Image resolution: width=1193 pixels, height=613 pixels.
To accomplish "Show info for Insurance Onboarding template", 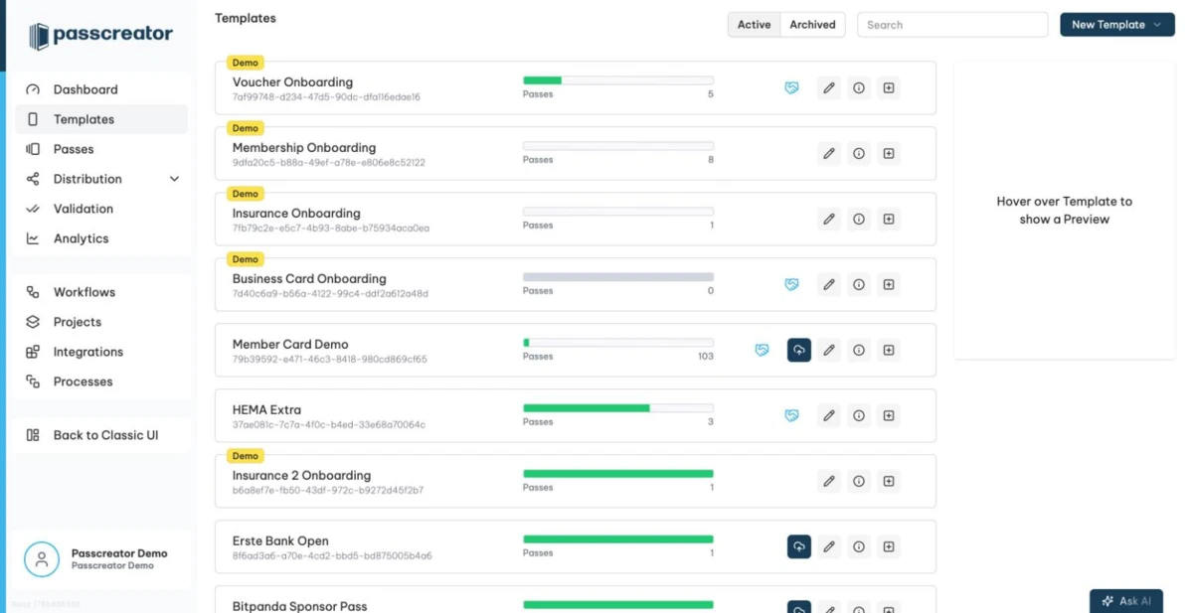I will [x=859, y=219].
